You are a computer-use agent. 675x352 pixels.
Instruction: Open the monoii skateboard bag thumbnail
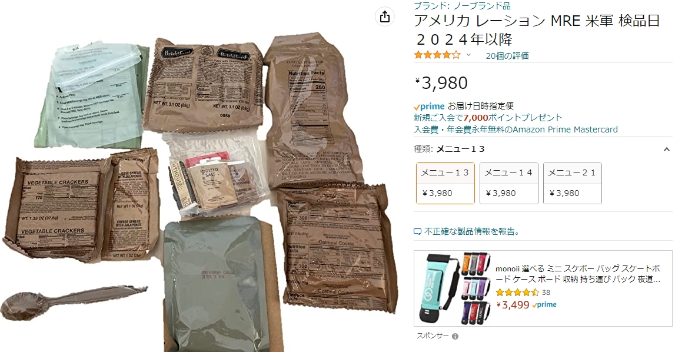(454, 288)
